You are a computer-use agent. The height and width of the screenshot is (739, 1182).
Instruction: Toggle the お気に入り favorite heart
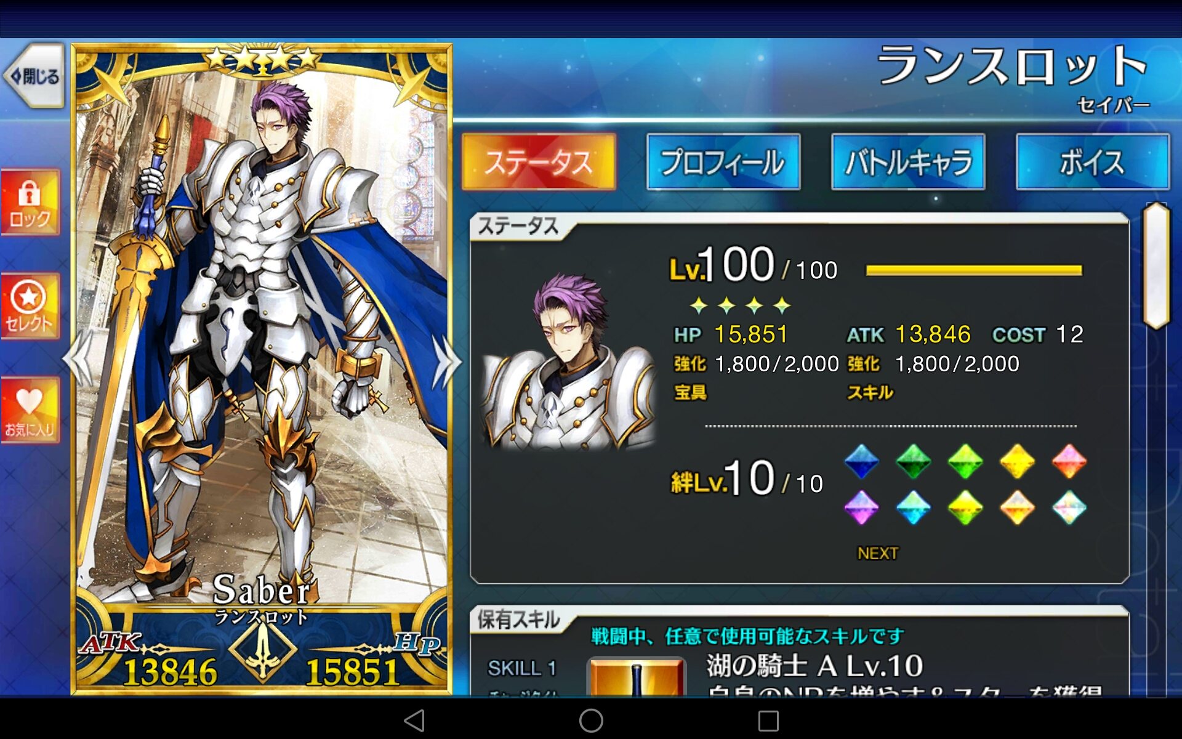tap(30, 411)
